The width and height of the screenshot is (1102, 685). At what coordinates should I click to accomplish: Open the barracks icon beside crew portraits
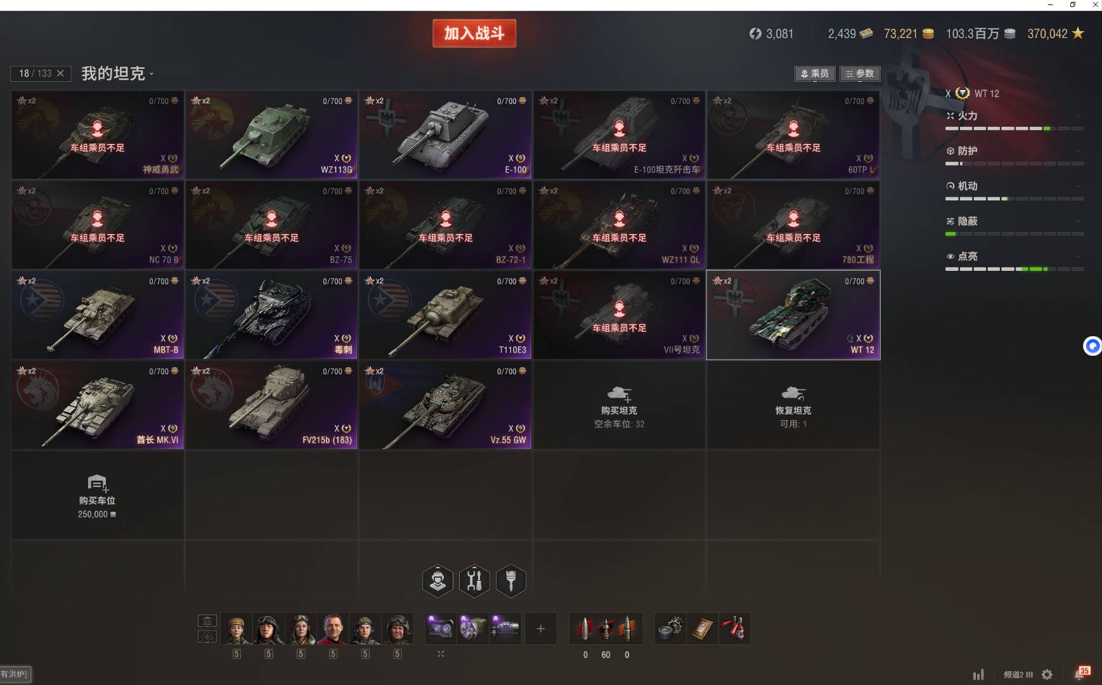(x=207, y=621)
